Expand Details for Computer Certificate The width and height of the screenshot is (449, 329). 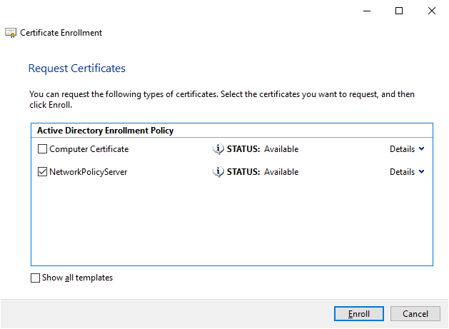(x=407, y=149)
